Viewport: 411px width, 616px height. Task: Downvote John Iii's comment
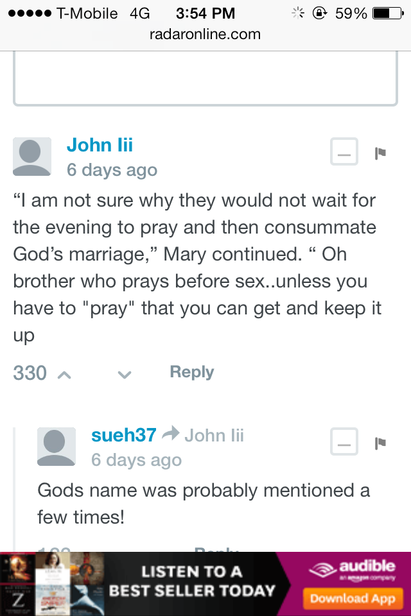[125, 375]
